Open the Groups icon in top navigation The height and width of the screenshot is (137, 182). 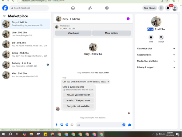coord(107,8)
